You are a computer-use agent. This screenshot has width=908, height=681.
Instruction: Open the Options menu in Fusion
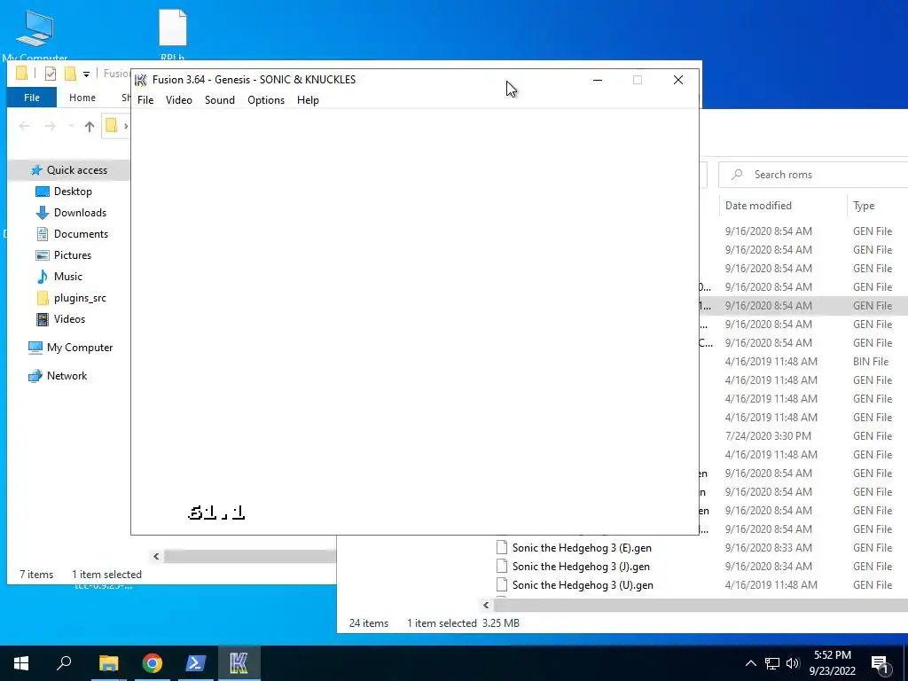[266, 100]
